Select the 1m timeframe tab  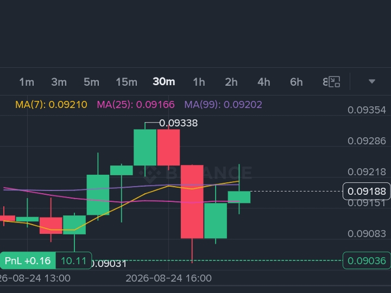click(x=27, y=82)
